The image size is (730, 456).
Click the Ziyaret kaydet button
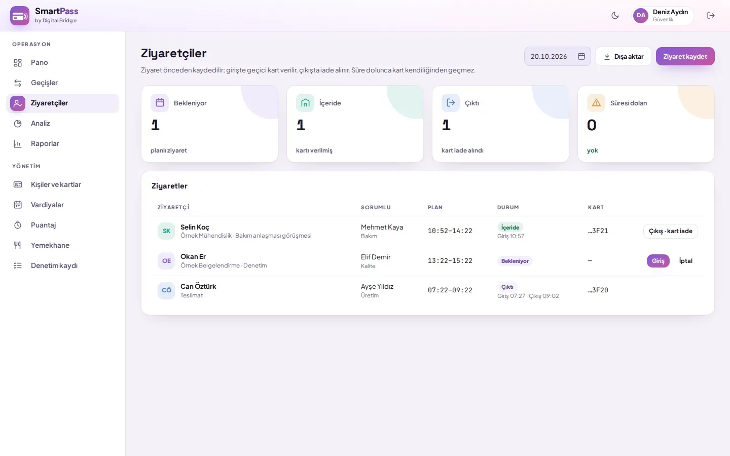(685, 56)
